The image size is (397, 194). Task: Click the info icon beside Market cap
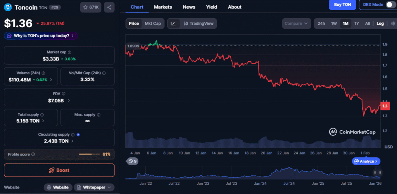tap(69, 52)
